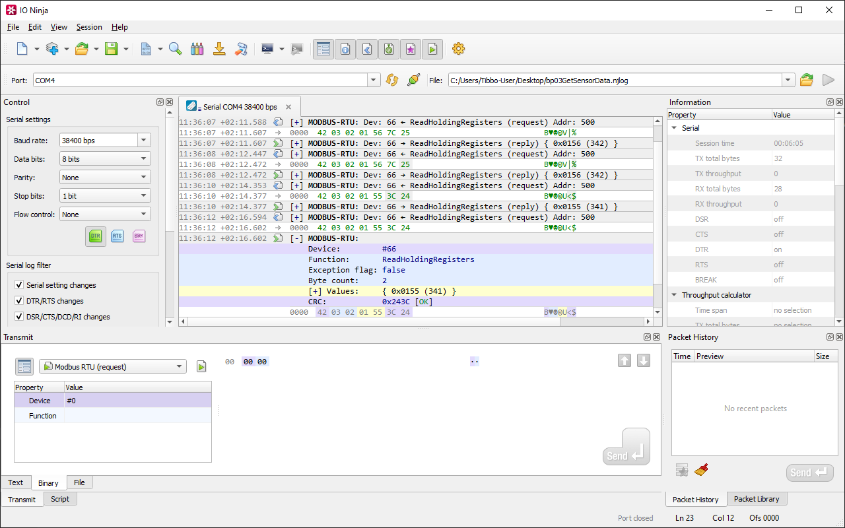This screenshot has width=845, height=528.
Task: Click the open port connect plug icon
Action: pos(414,81)
